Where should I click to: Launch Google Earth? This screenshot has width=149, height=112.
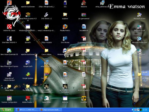pyautogui.click(x=28, y=63)
